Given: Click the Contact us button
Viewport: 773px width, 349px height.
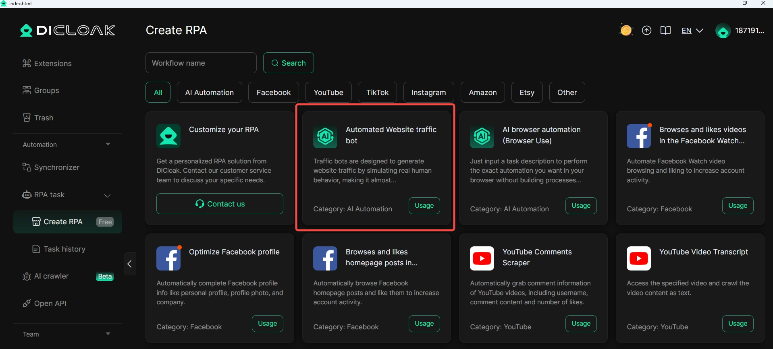Looking at the screenshot, I should [x=220, y=204].
